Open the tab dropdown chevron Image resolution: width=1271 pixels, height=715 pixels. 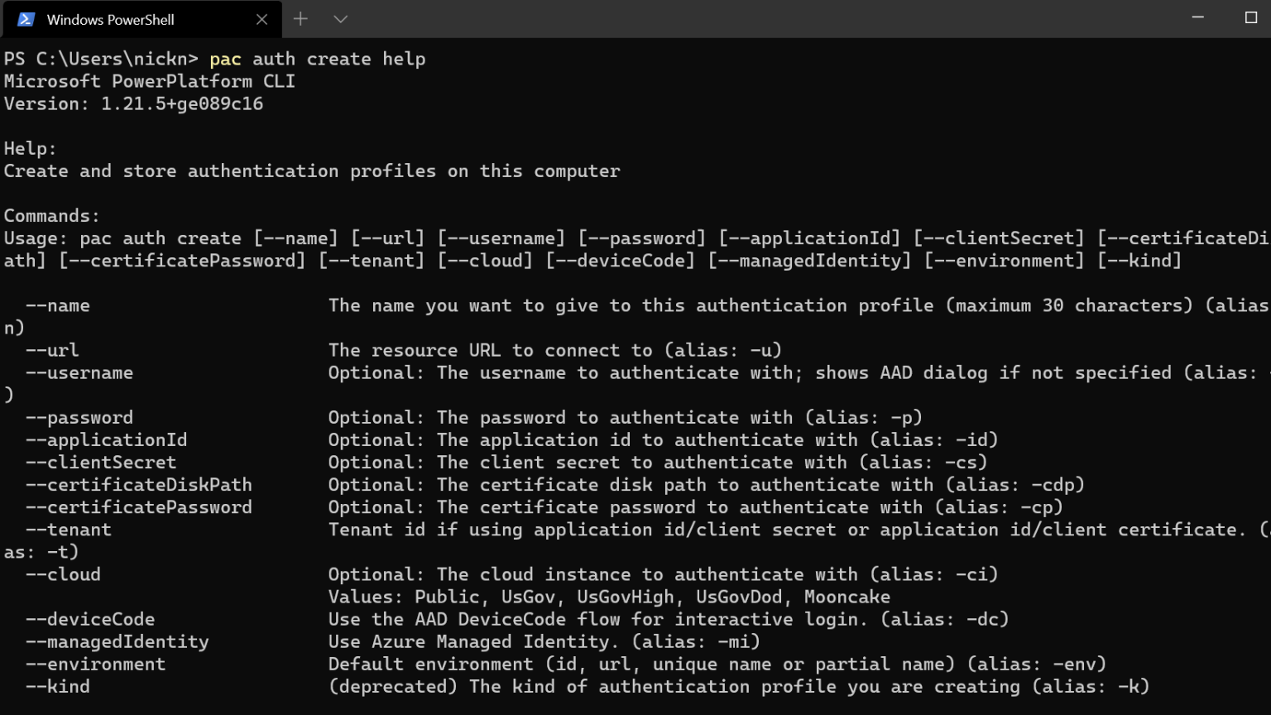click(x=340, y=18)
